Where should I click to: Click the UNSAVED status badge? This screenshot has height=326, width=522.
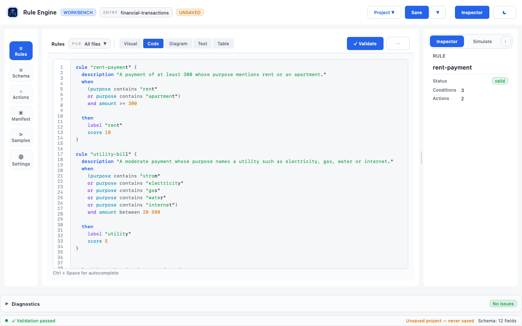click(190, 12)
